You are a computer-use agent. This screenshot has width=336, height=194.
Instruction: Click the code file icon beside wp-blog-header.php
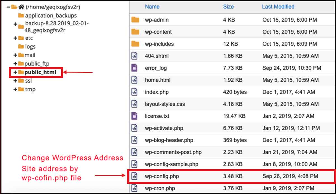tap(135, 140)
